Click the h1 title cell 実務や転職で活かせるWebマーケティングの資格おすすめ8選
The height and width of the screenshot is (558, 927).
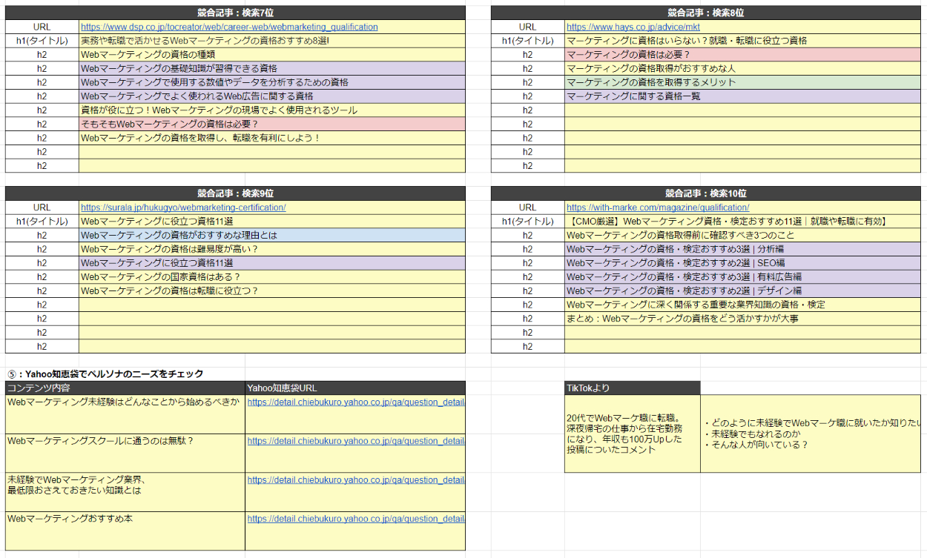[204, 41]
